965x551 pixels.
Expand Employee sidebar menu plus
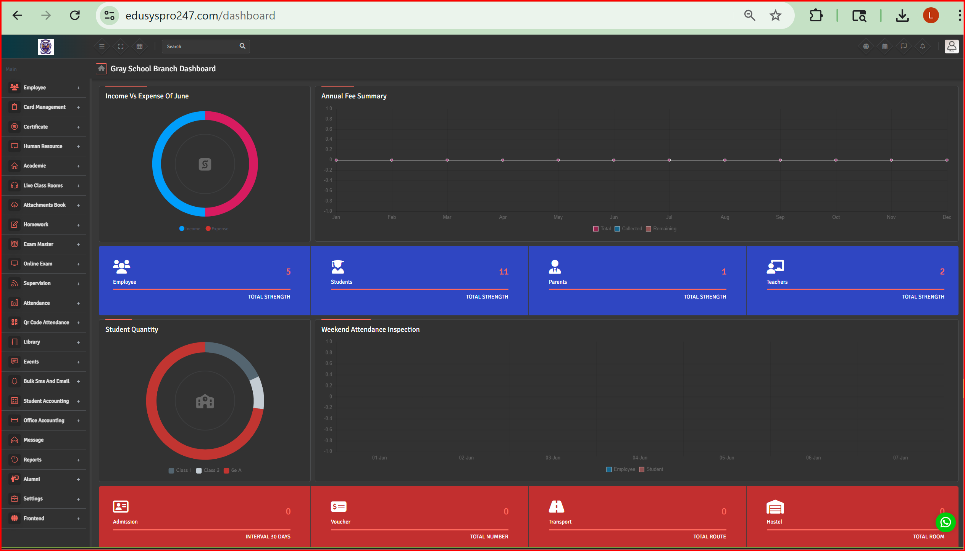(x=78, y=88)
